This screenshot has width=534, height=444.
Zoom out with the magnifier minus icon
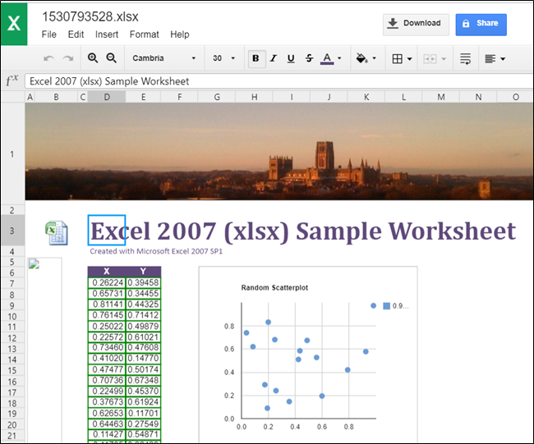[x=112, y=58]
